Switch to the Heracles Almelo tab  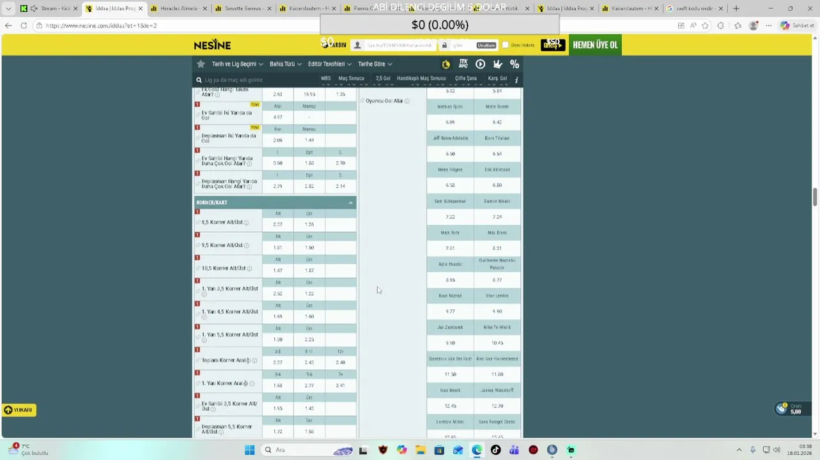[x=178, y=8]
